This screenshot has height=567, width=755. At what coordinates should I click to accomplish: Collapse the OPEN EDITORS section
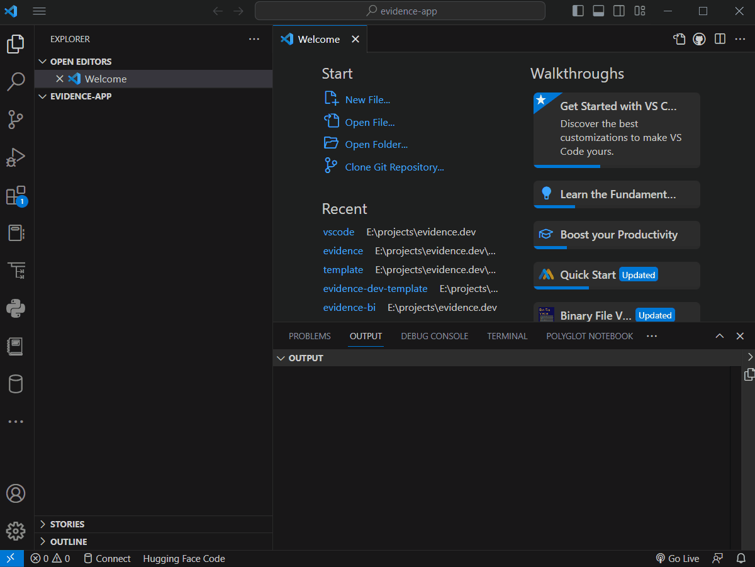point(154,62)
